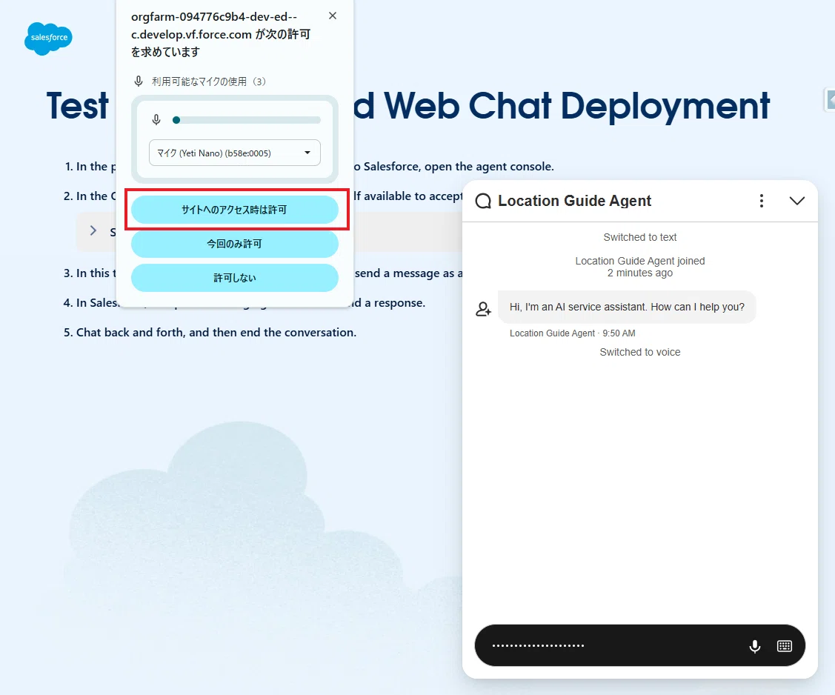Image resolution: width=835 pixels, height=695 pixels.
Task: Click 許可しない button
Action: click(x=235, y=278)
